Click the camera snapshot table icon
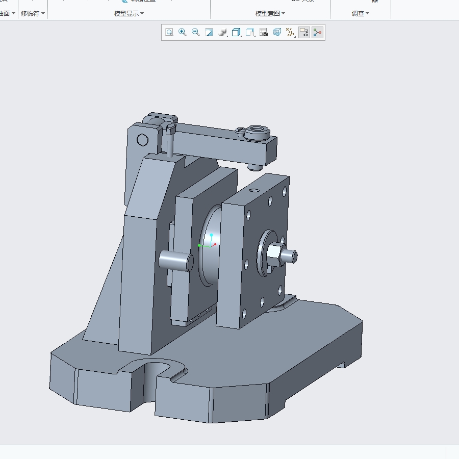The width and height of the screenshot is (459, 459). [264, 33]
